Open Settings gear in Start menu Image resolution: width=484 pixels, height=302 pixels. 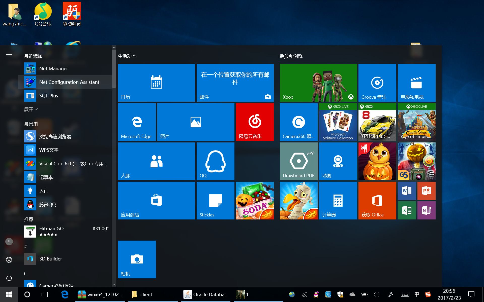click(9, 260)
